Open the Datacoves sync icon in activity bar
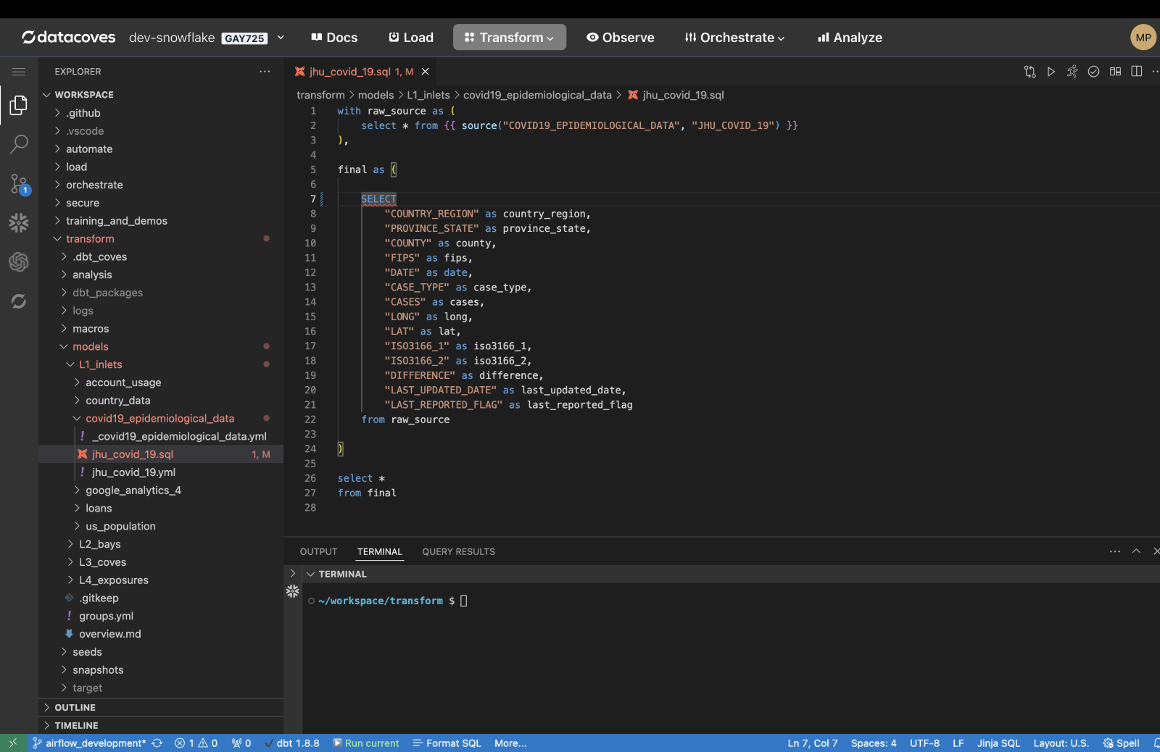The image size is (1160, 752). coord(19,301)
